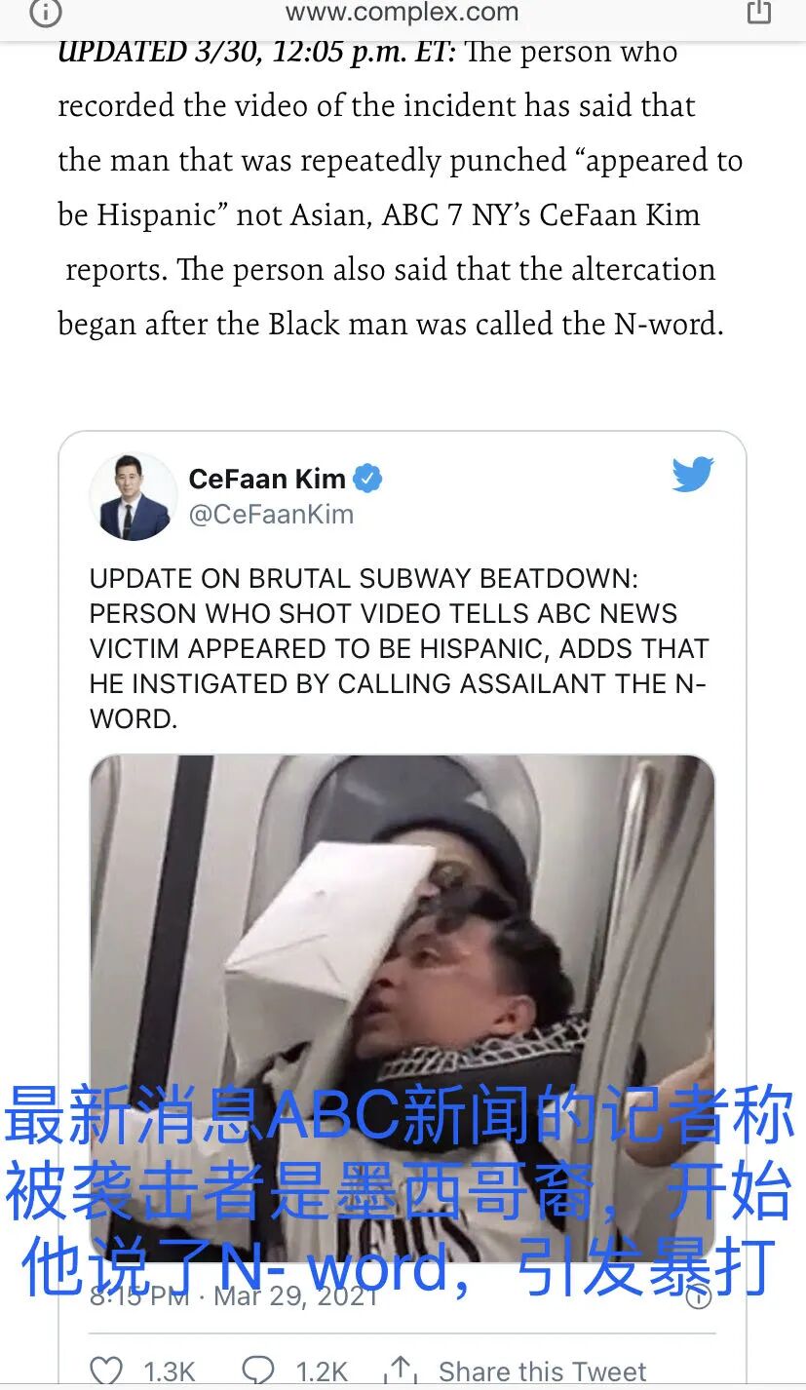Select the www.complex.com address bar
Screen dimensions: 806x1390
point(403,13)
